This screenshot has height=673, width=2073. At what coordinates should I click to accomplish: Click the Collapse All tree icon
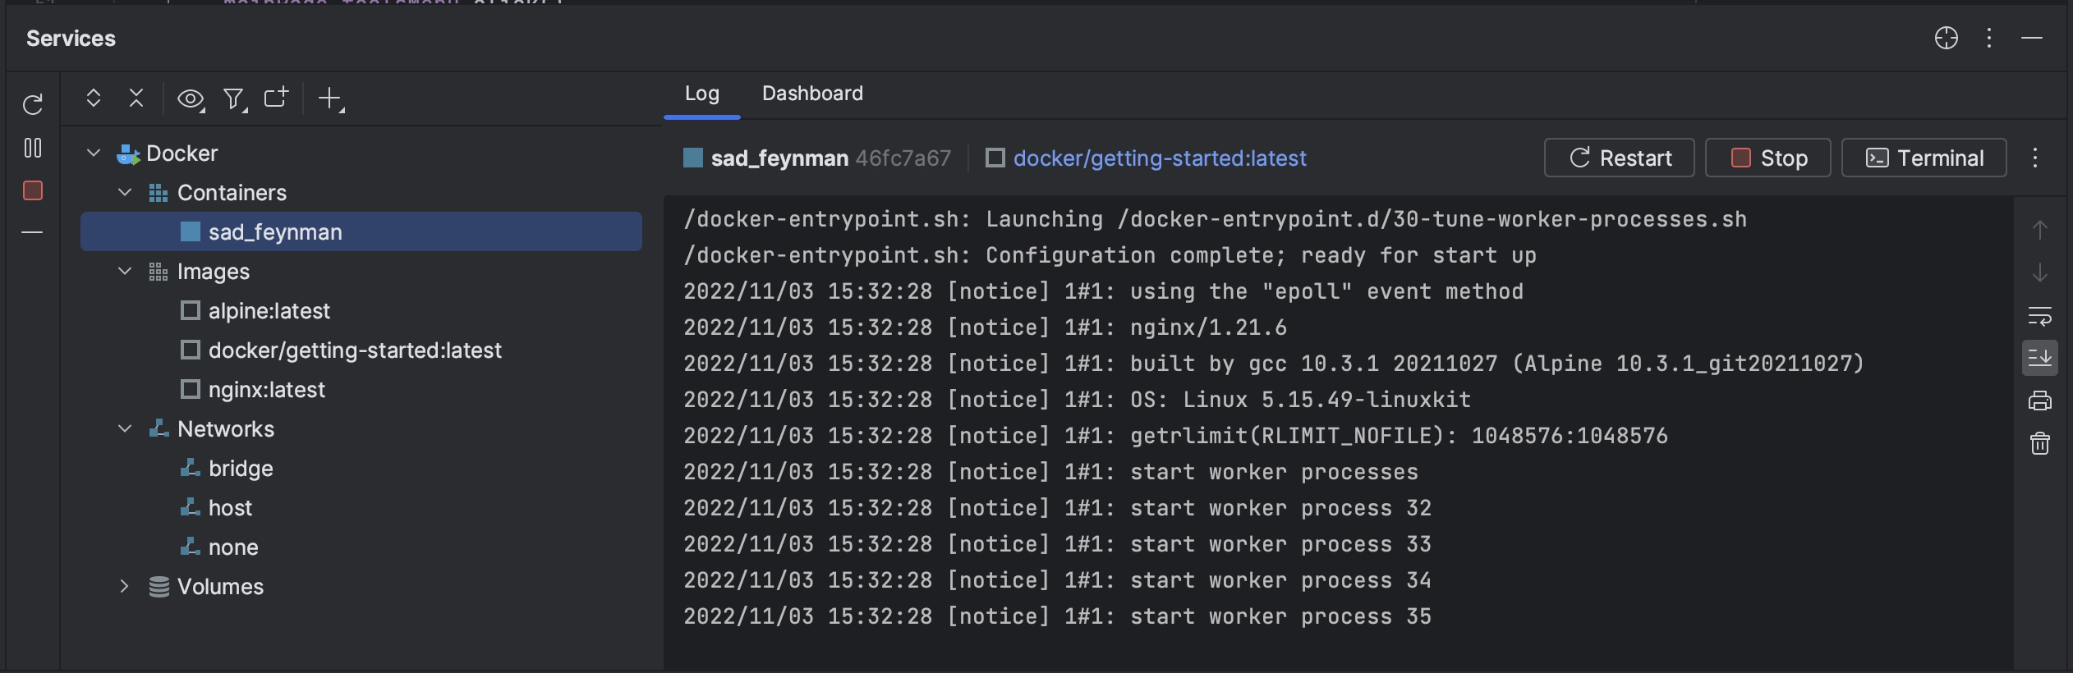pos(136,98)
